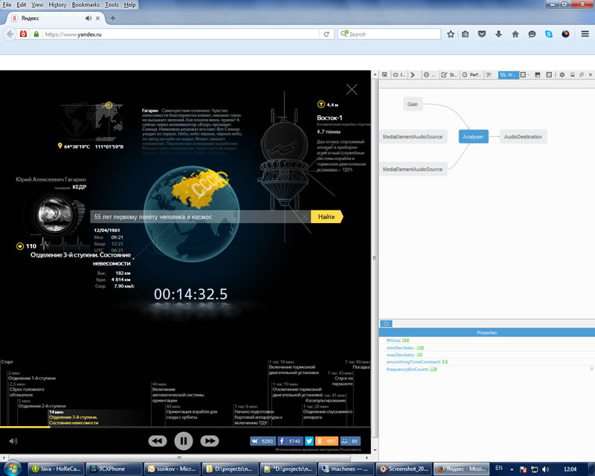The height and width of the screenshot is (476, 595).
Task: Fast-forward the Gagarin flight timeline
Action: [x=210, y=441]
